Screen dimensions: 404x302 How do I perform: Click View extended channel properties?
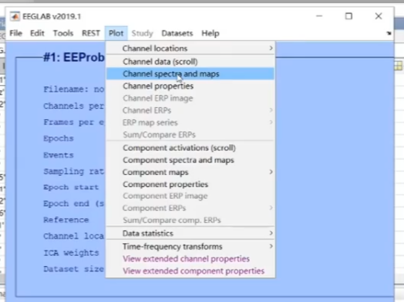click(x=186, y=259)
